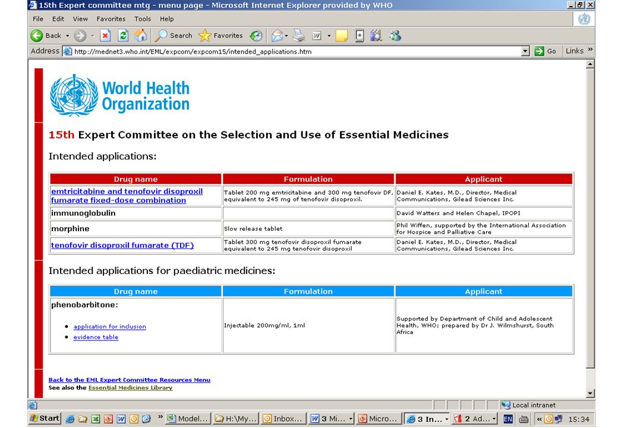Click the EN language indicator

pyautogui.click(x=508, y=419)
